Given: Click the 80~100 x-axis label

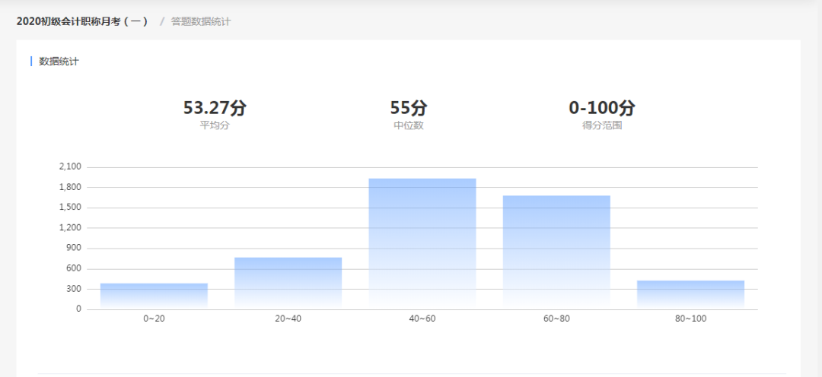Looking at the screenshot, I should (690, 319).
